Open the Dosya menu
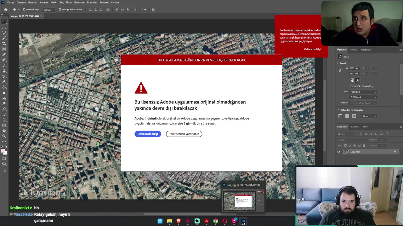 tap(11, 3)
